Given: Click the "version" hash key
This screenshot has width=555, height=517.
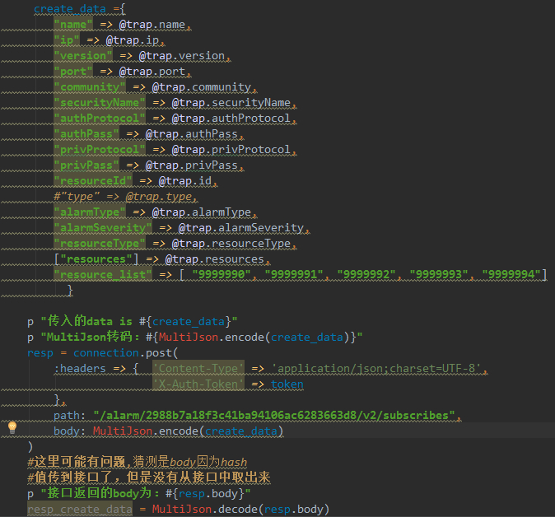Looking at the screenshot, I should [83, 55].
